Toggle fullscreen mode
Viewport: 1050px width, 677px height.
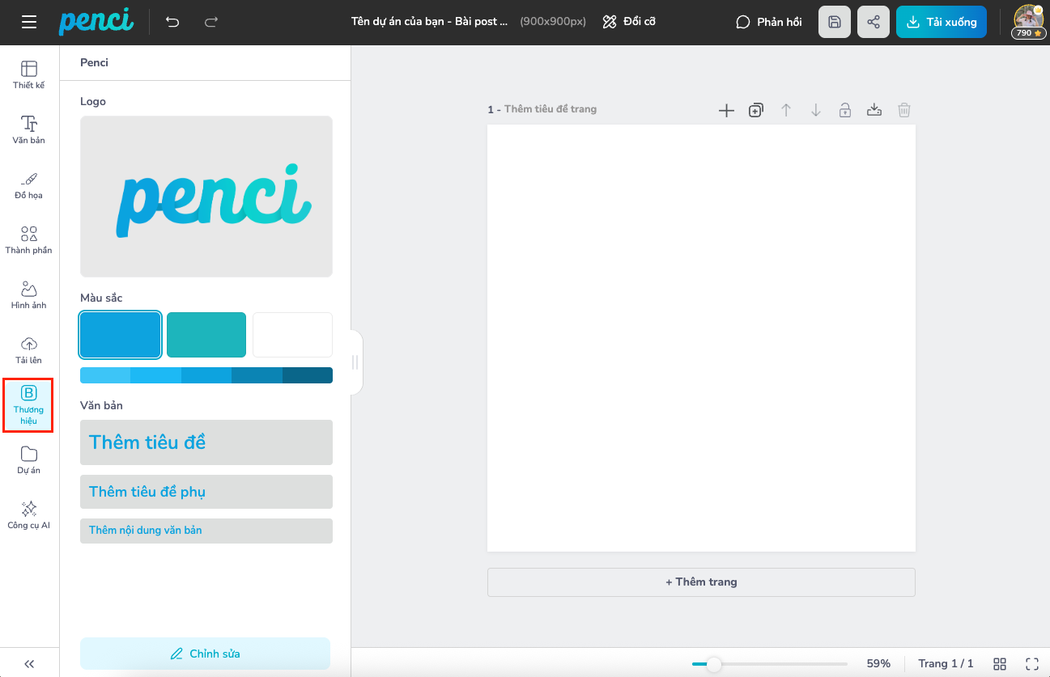pyautogui.click(x=1032, y=663)
